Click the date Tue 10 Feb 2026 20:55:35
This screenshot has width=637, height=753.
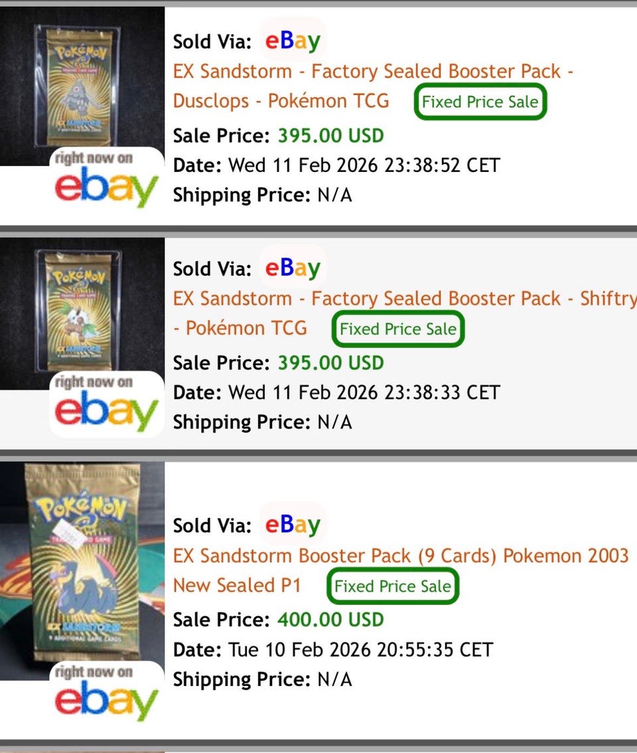[x=360, y=650]
